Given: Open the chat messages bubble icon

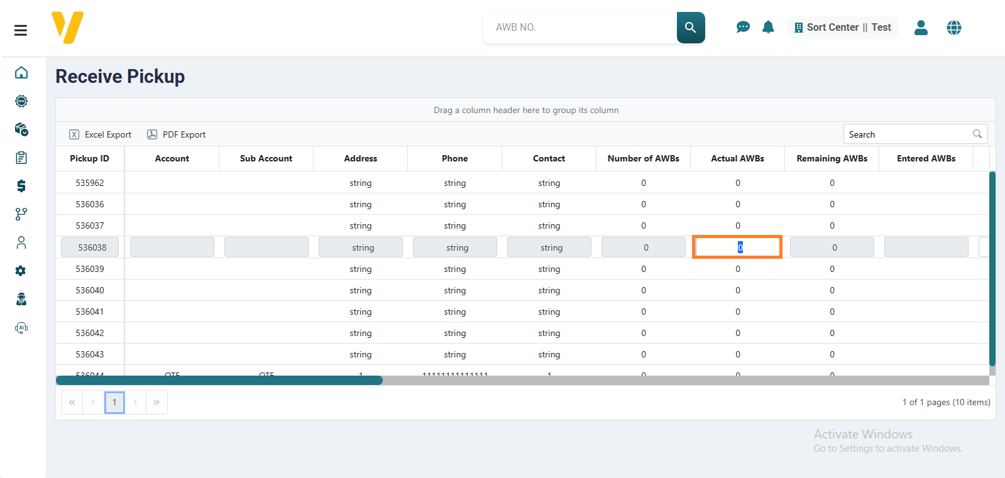Looking at the screenshot, I should (x=743, y=27).
